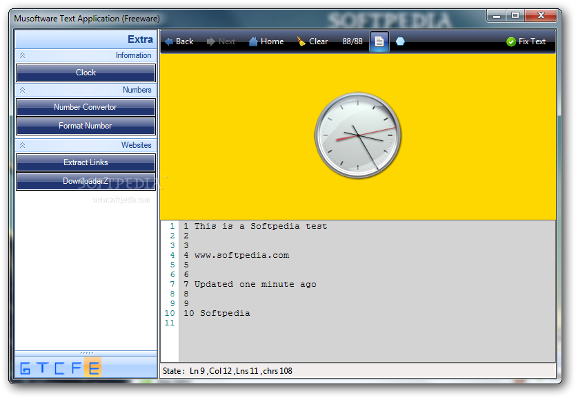Select the highlighted E section tab
Screen dimensions: 576x398
93,367
